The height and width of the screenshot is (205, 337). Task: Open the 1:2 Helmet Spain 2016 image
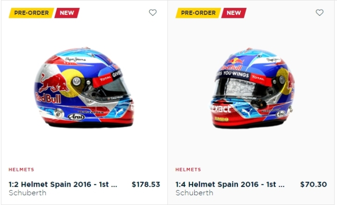point(84,87)
